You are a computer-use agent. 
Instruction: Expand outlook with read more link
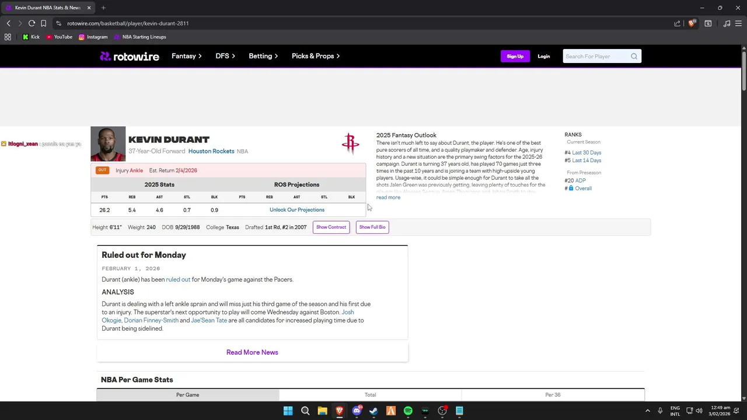pyautogui.click(x=388, y=198)
